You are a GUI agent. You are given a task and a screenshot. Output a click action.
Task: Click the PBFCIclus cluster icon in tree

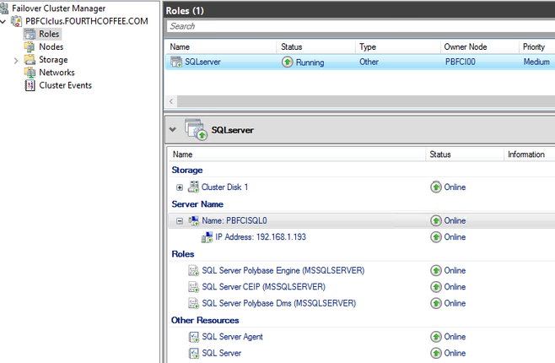pos(16,21)
